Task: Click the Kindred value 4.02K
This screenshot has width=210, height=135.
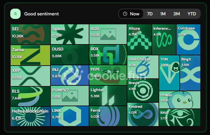Action: point(133,113)
